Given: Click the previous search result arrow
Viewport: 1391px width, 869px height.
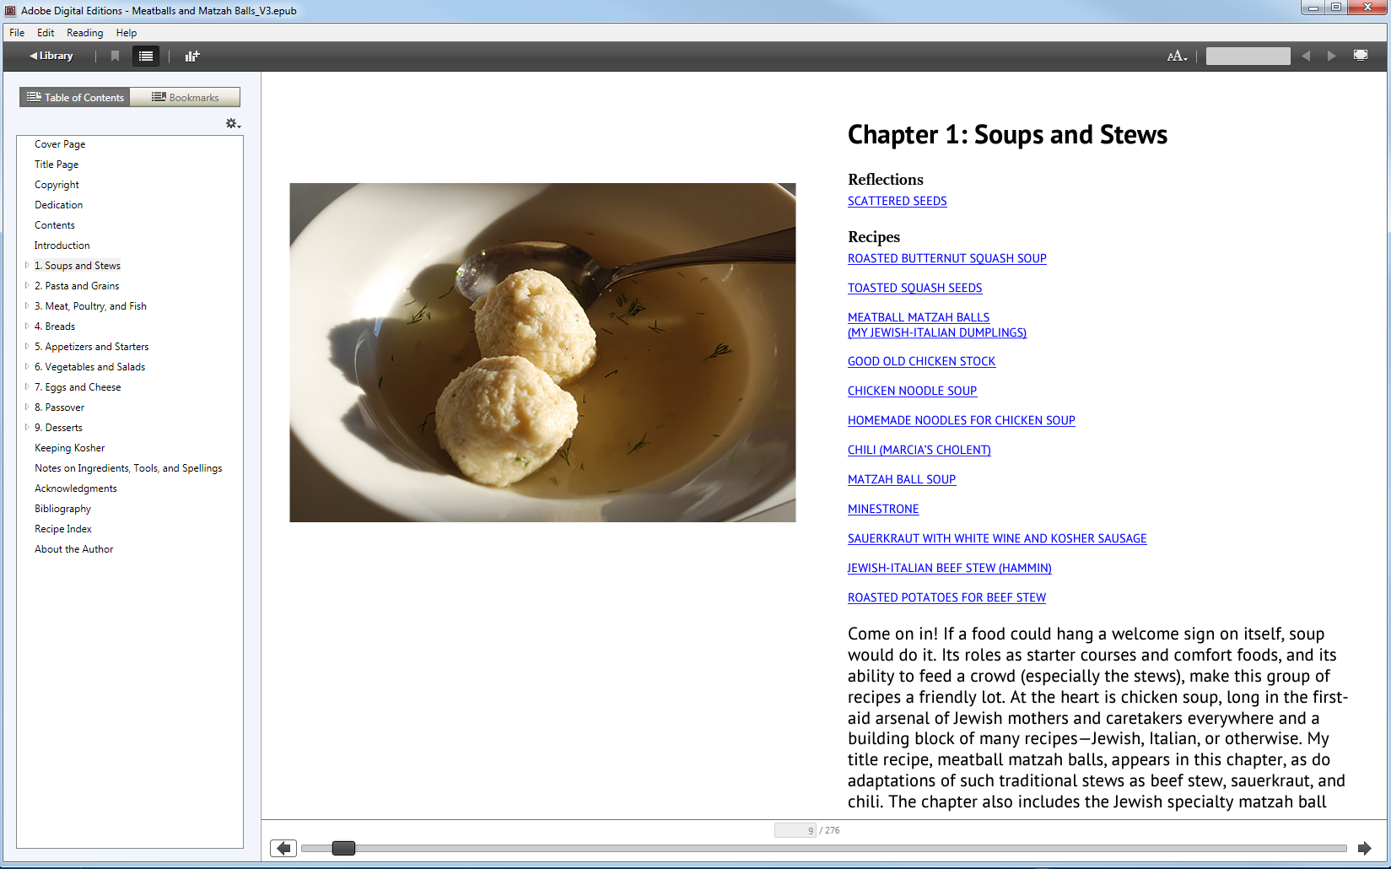Looking at the screenshot, I should 1306,56.
